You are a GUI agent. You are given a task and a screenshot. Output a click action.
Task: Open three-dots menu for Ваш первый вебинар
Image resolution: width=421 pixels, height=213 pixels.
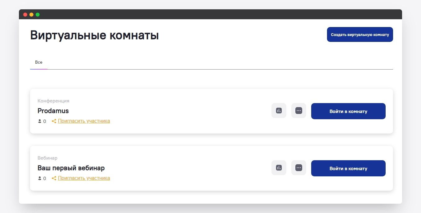[298, 168]
